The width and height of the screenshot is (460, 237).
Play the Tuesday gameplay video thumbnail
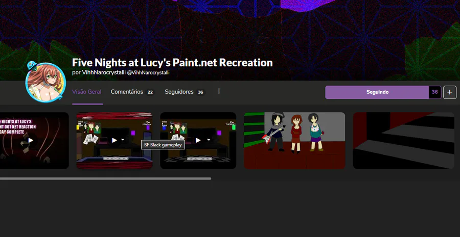click(198, 141)
